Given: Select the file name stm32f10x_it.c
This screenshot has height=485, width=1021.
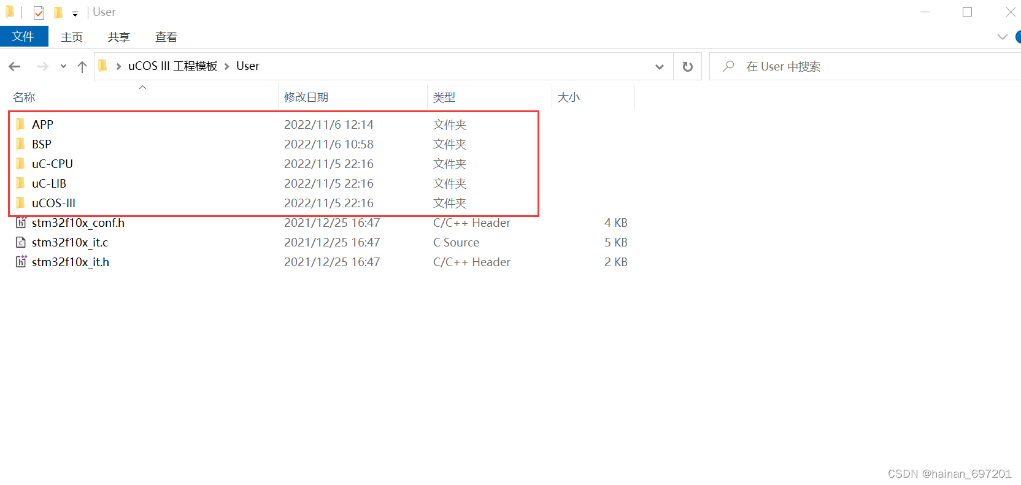Looking at the screenshot, I should 70,242.
